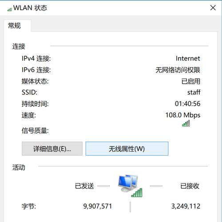
Task: Select the IPv6 status 无网络访问权限
Action: [178, 70]
